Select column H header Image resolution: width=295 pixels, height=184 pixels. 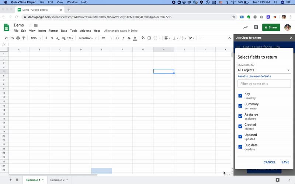pyautogui.click(x=163, y=50)
